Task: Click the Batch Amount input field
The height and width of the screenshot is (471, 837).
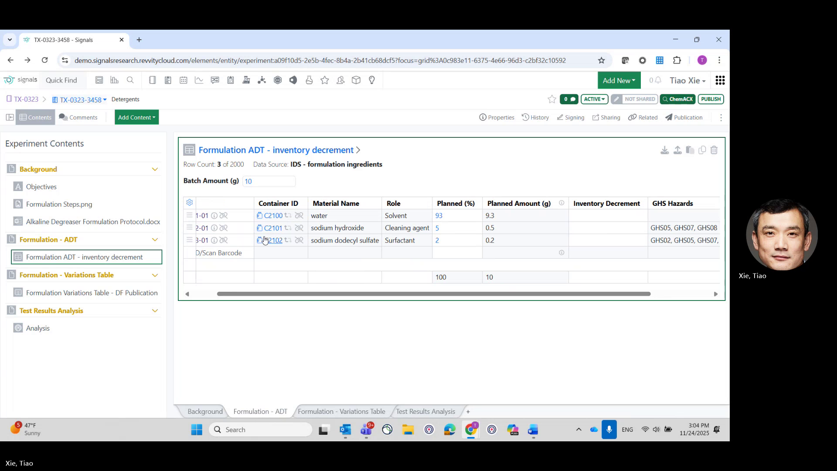Action: 269,181
